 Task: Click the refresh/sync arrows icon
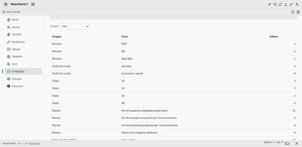(281, 4)
